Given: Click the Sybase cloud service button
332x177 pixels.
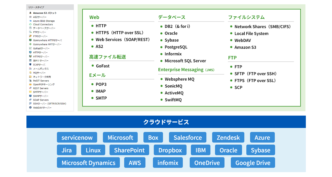Looking at the screenshot, I should tap(261, 150).
